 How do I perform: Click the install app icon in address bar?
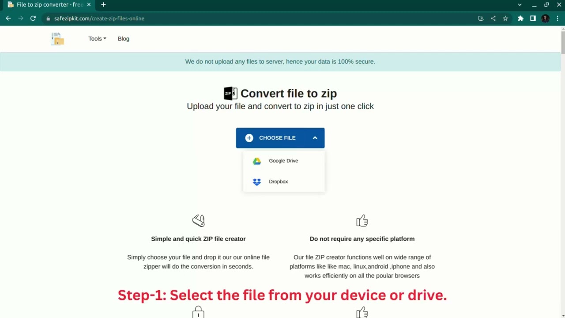(481, 18)
